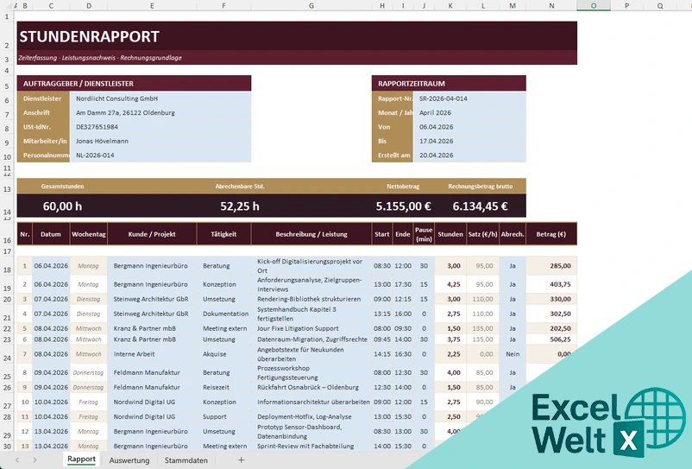Open the Stammdaten sheet tab
This screenshot has width=692, height=469.
point(186,459)
